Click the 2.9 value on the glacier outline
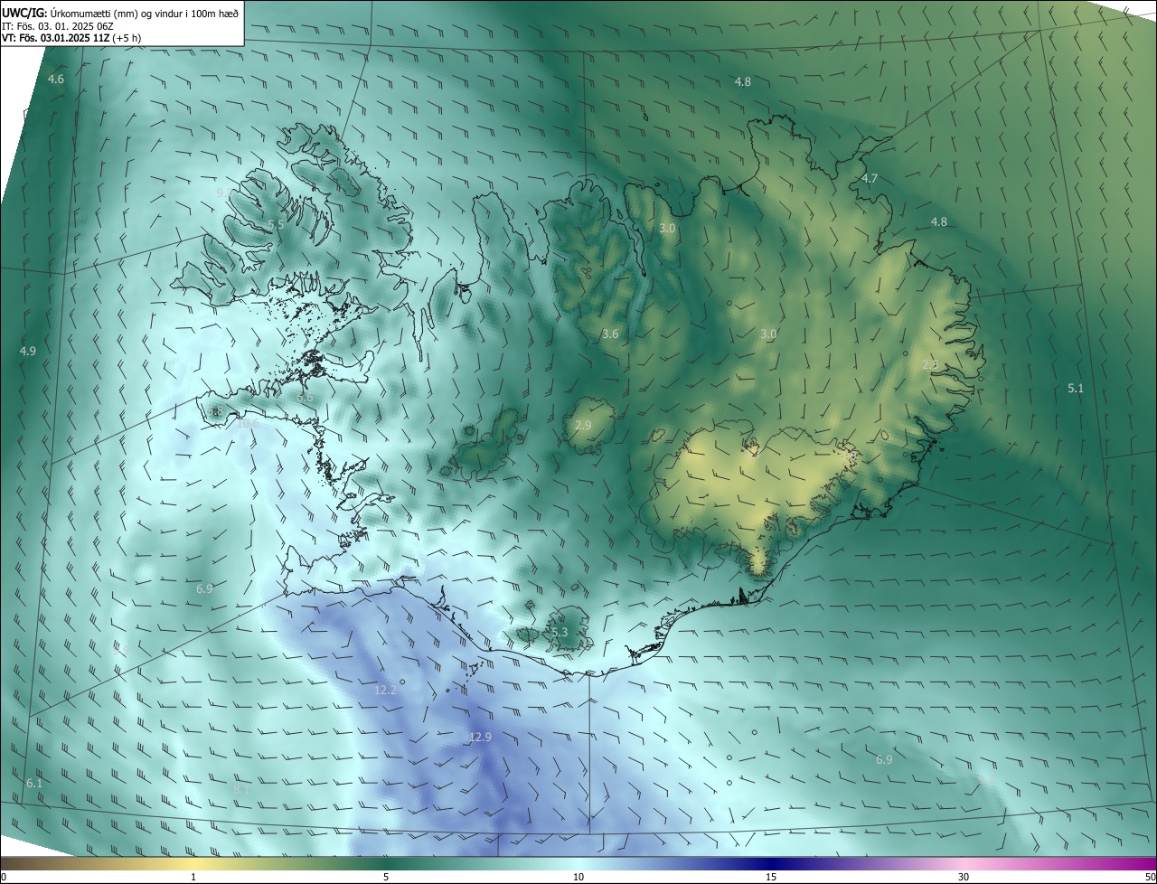The image size is (1157, 884). point(583,426)
